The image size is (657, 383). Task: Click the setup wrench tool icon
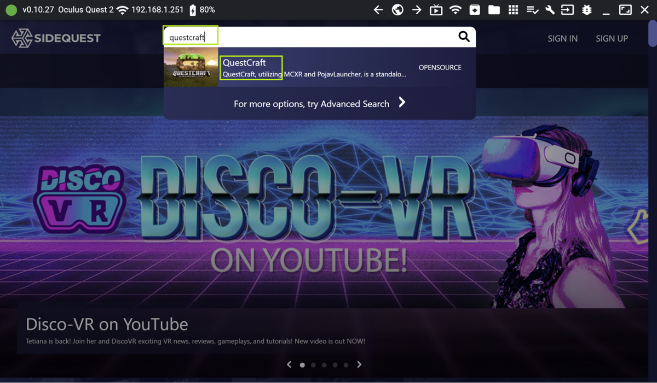point(550,9)
